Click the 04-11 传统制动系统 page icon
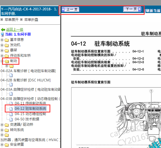161x148 pixels. tap(11, 103)
